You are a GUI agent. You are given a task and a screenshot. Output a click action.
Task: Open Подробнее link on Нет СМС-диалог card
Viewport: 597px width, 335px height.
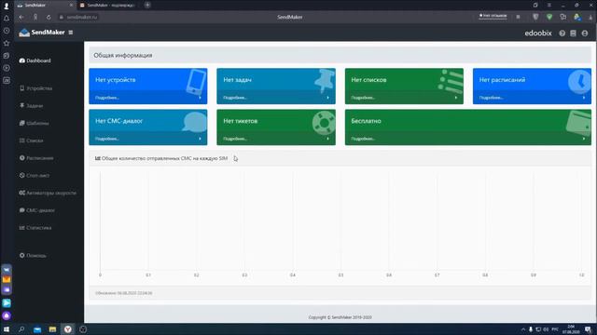pos(107,139)
